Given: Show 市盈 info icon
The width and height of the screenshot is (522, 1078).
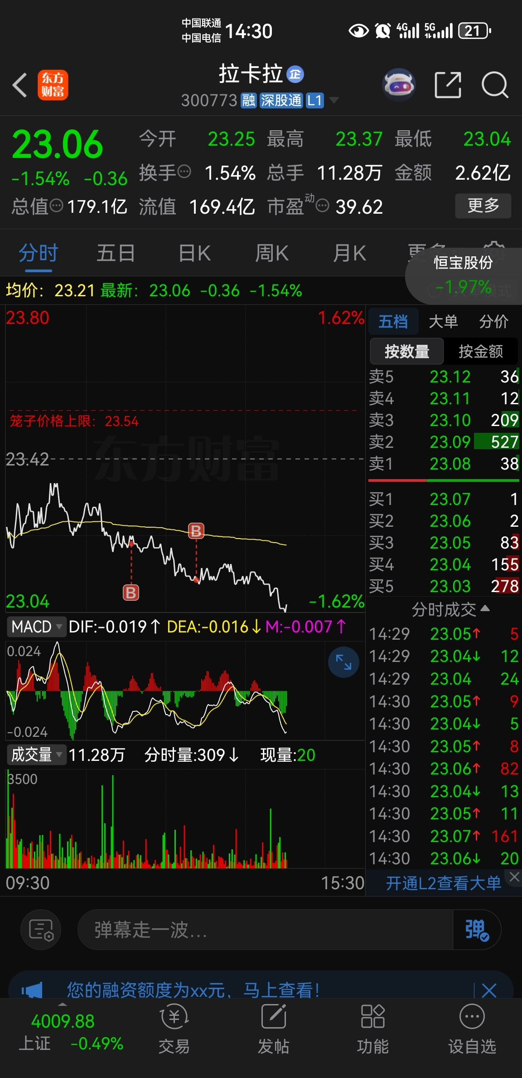Looking at the screenshot, I should pyautogui.click(x=322, y=206).
